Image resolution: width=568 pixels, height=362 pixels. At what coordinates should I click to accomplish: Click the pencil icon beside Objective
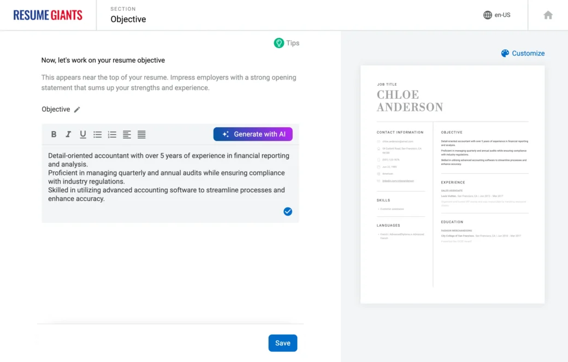(77, 110)
